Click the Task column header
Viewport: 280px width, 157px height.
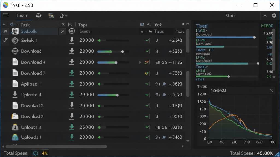point(25,25)
